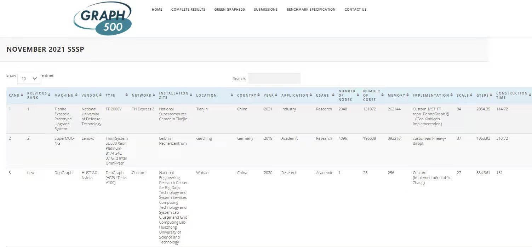532x247 pixels.
Task: Sort by Machine column sort icon
Action: [x=77, y=96]
